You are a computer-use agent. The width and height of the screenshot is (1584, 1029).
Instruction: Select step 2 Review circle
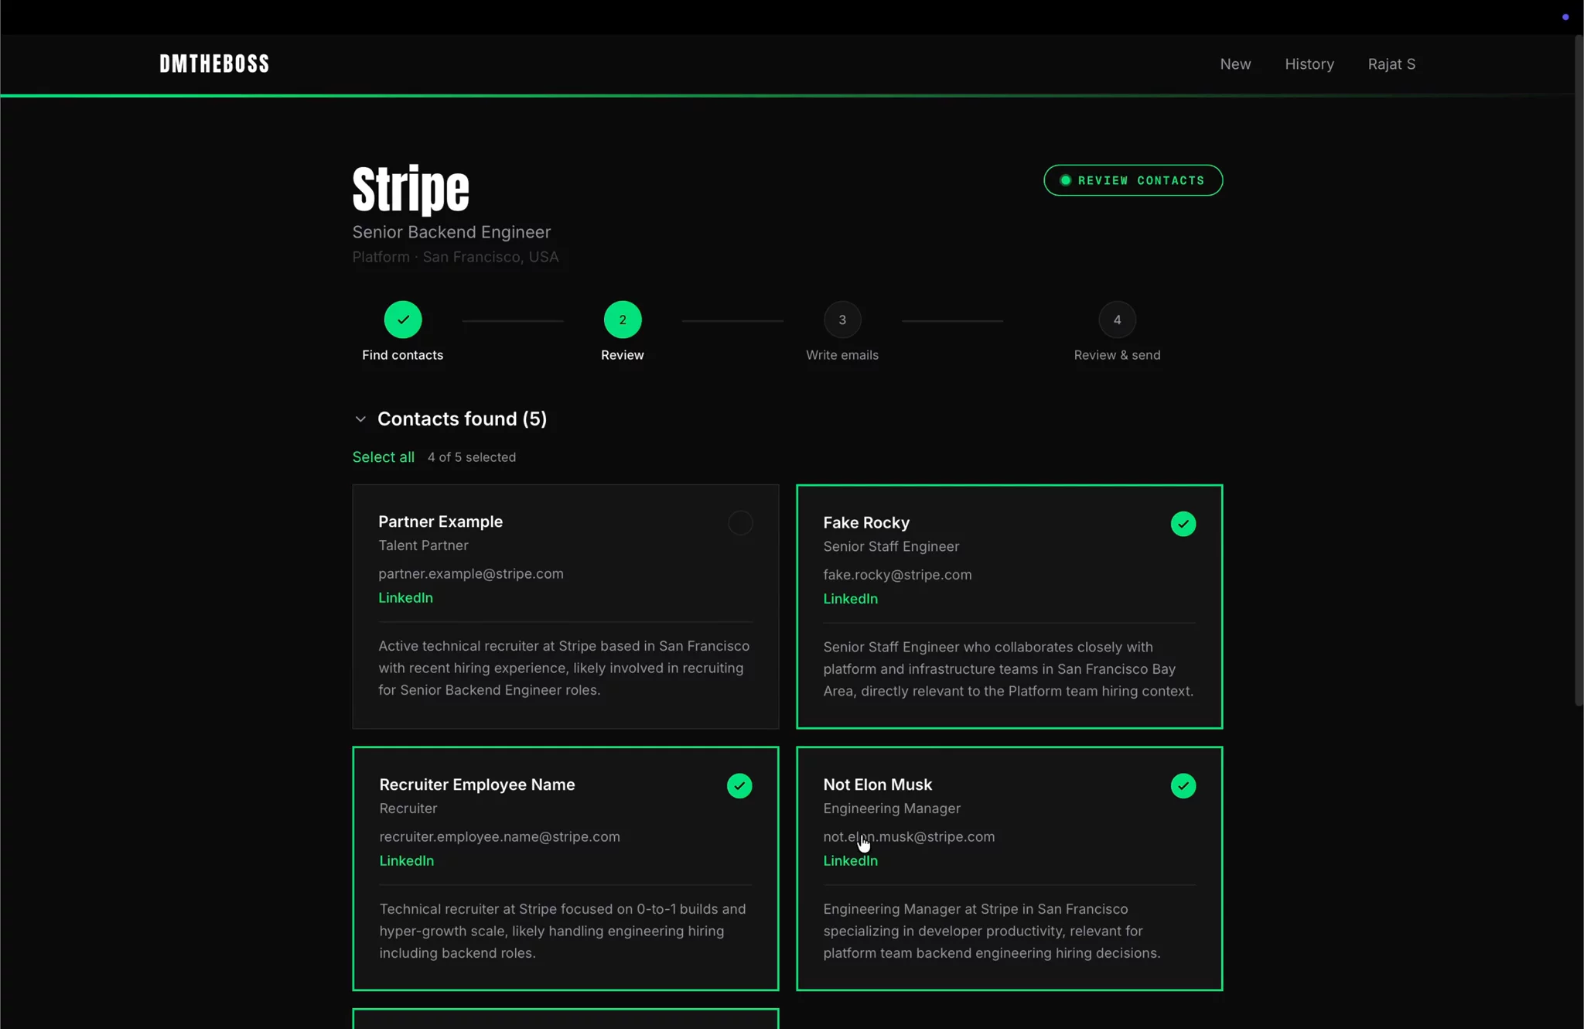click(x=623, y=320)
